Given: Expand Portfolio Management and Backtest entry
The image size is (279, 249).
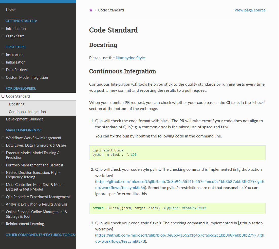Looking at the screenshot, I should click(3, 165).
